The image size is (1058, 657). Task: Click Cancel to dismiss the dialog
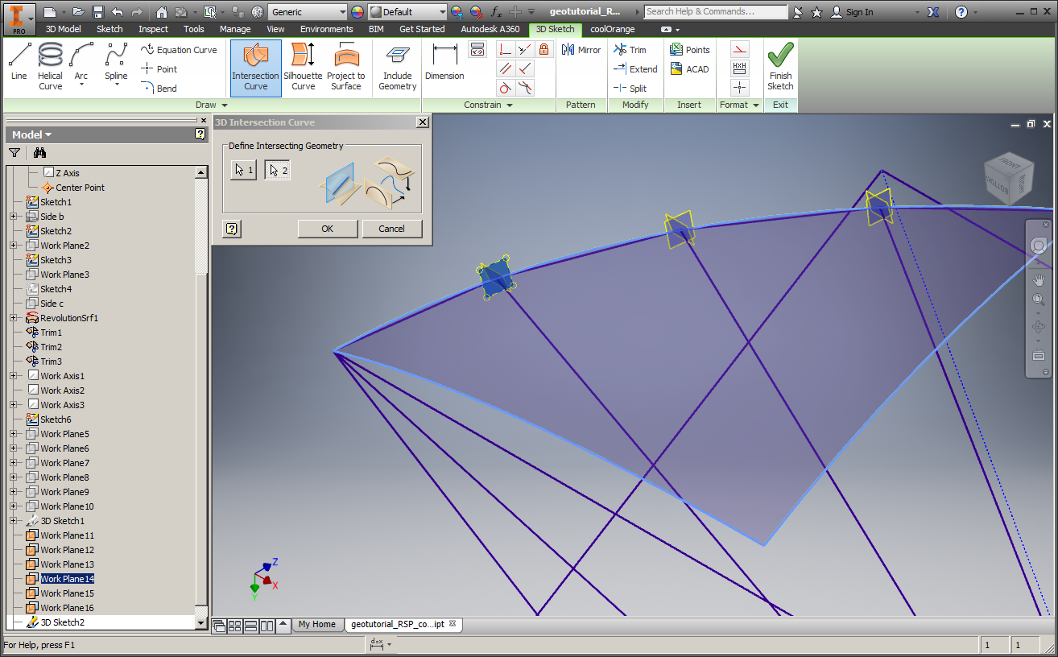tap(392, 229)
